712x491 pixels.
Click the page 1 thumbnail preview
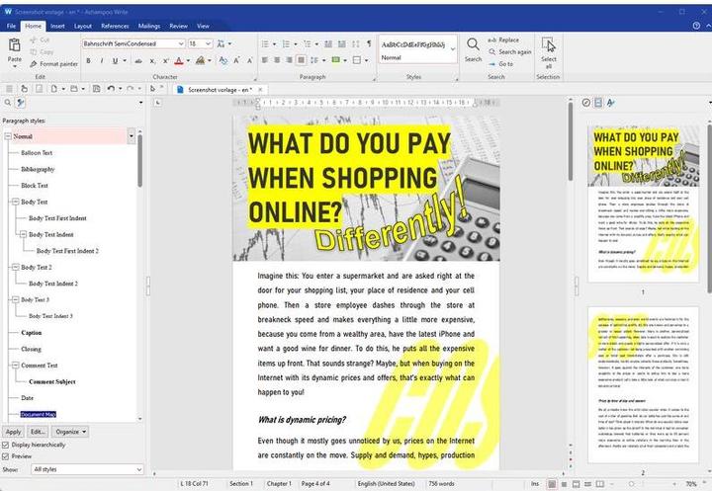[644, 205]
